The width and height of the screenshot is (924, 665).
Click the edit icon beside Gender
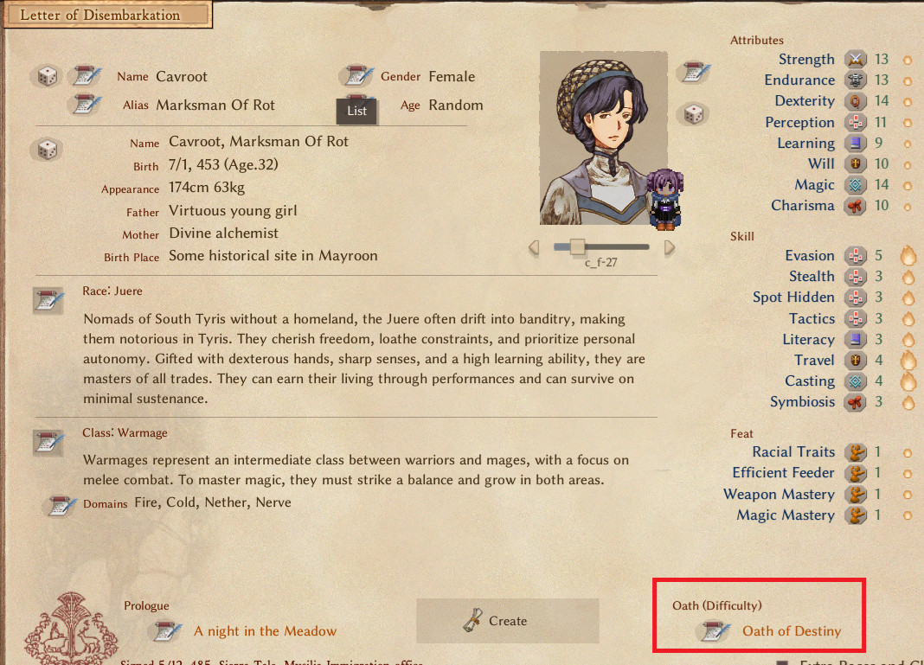357,75
